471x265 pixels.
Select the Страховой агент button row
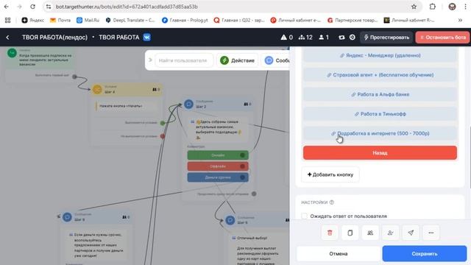click(380, 75)
